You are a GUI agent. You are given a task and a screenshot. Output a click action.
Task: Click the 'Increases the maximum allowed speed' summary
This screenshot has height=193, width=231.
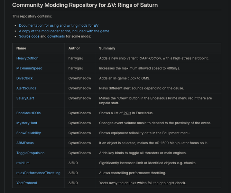[x=140, y=69]
